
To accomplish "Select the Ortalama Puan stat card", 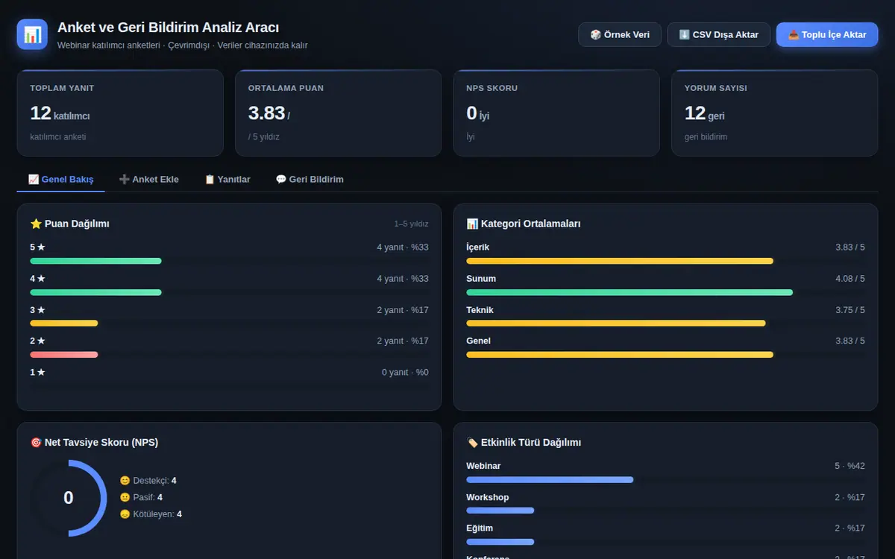I will [x=339, y=113].
